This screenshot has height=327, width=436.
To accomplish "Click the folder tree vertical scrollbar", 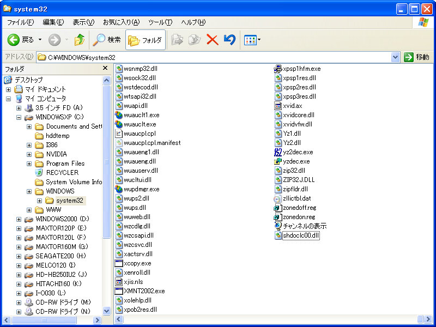I will [106, 163].
